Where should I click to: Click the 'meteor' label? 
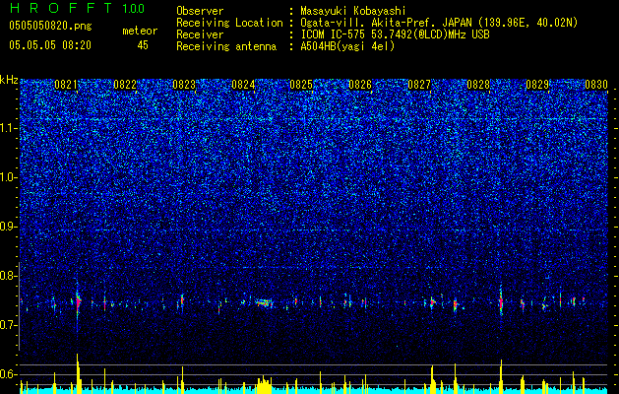[x=140, y=31]
